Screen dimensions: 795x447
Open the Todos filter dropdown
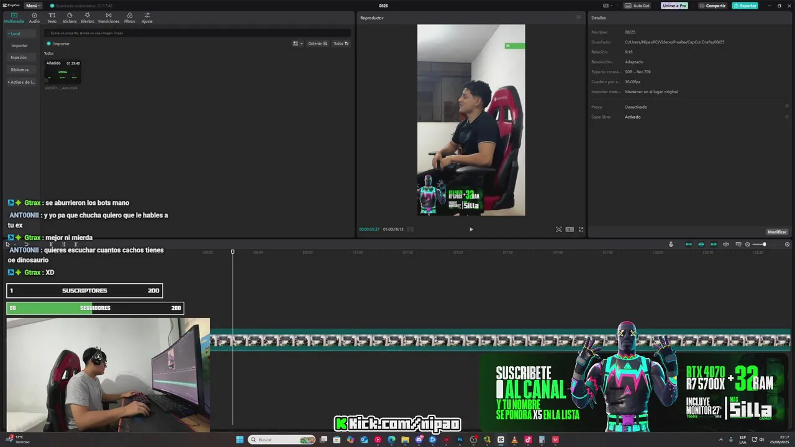(341, 43)
